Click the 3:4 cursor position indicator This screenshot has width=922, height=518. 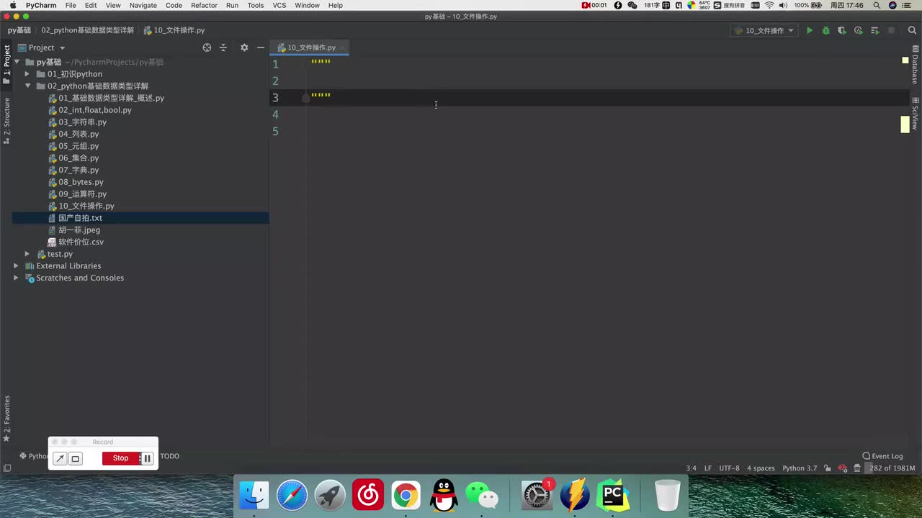pos(691,468)
